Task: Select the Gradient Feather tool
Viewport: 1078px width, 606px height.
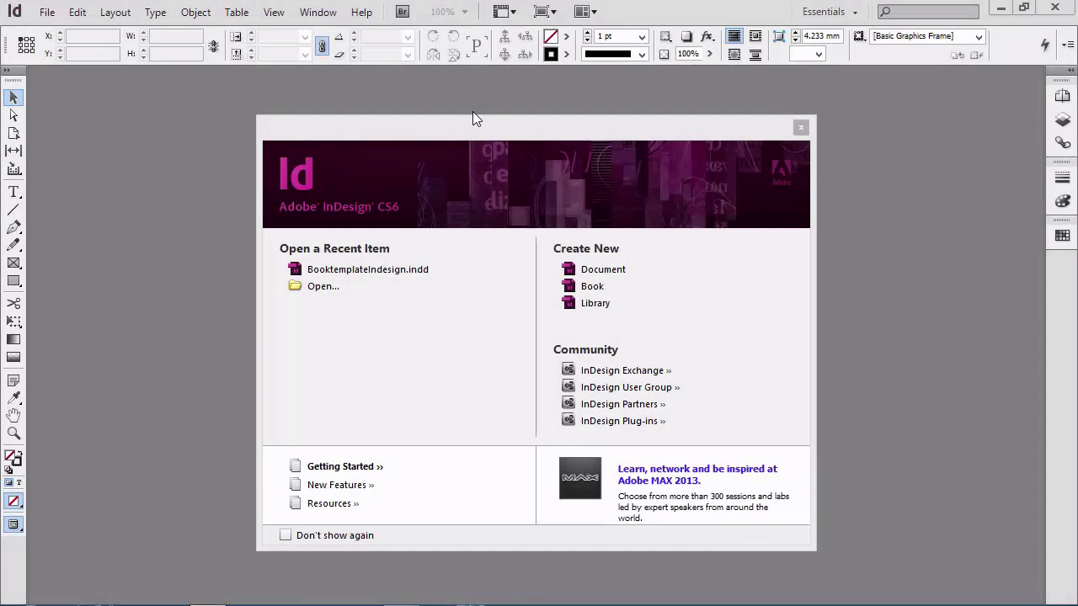Action: coord(13,357)
